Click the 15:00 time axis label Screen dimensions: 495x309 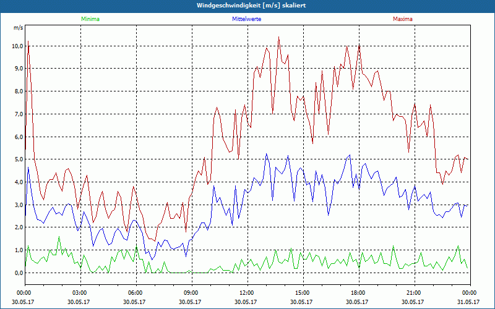pos(303,293)
